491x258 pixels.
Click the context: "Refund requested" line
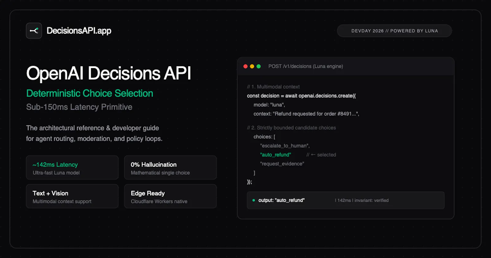[306, 114]
